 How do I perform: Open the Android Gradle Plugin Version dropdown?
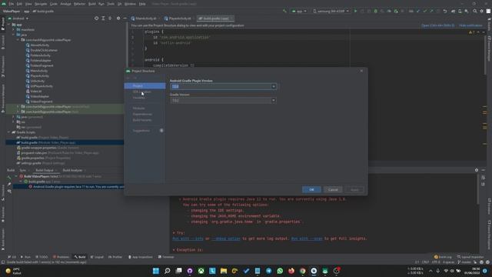(274, 86)
